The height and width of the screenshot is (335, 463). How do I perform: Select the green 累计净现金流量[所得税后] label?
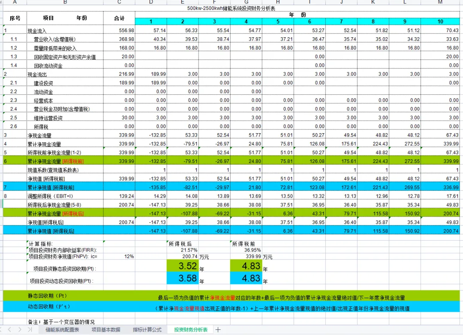click(55, 214)
